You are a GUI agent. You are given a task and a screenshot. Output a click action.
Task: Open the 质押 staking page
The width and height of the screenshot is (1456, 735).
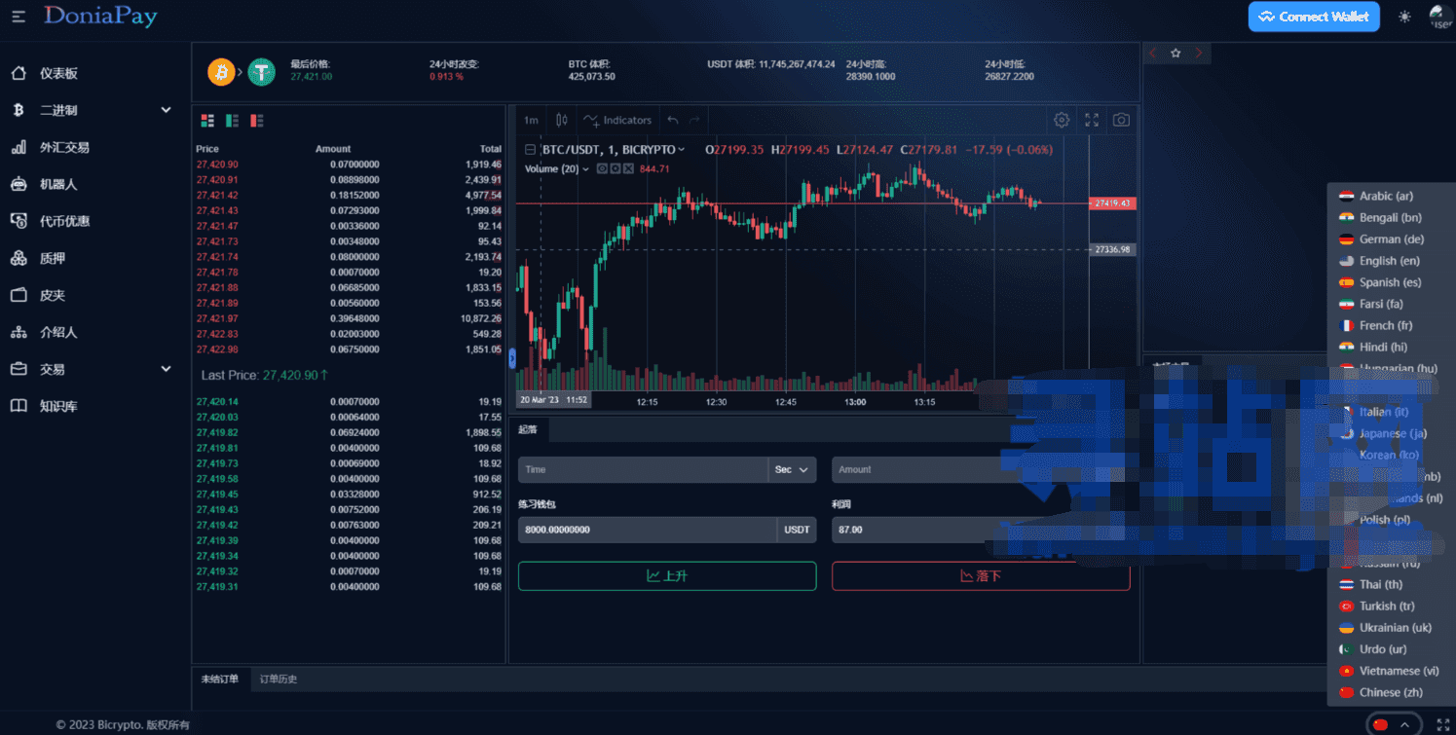(x=53, y=258)
